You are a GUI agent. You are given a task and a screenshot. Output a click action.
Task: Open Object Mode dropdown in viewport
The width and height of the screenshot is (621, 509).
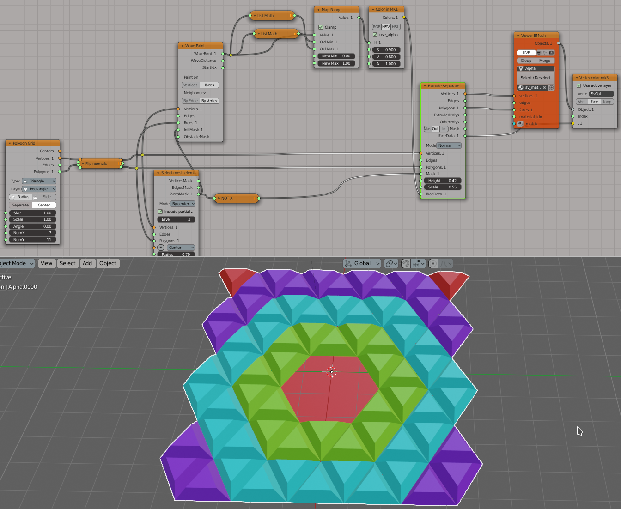point(17,263)
